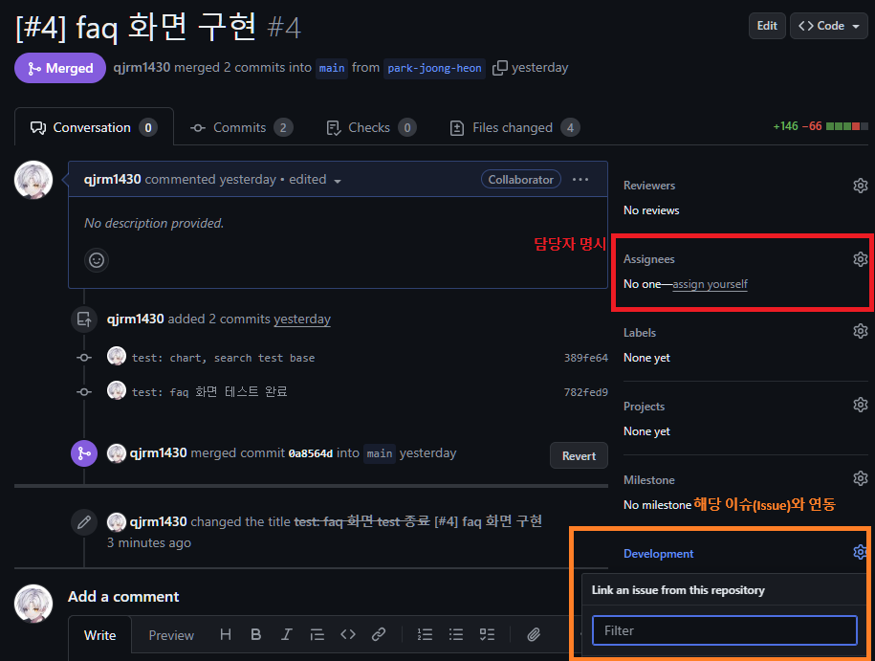Open Projects settings gear
The height and width of the screenshot is (661, 875).
(860, 405)
